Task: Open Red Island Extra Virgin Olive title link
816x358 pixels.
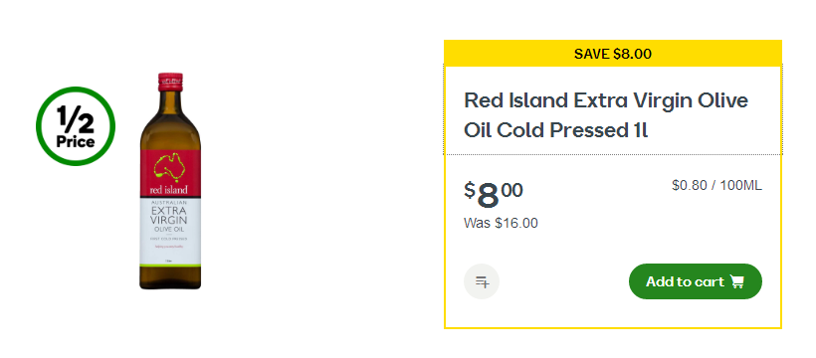Action: point(606,99)
